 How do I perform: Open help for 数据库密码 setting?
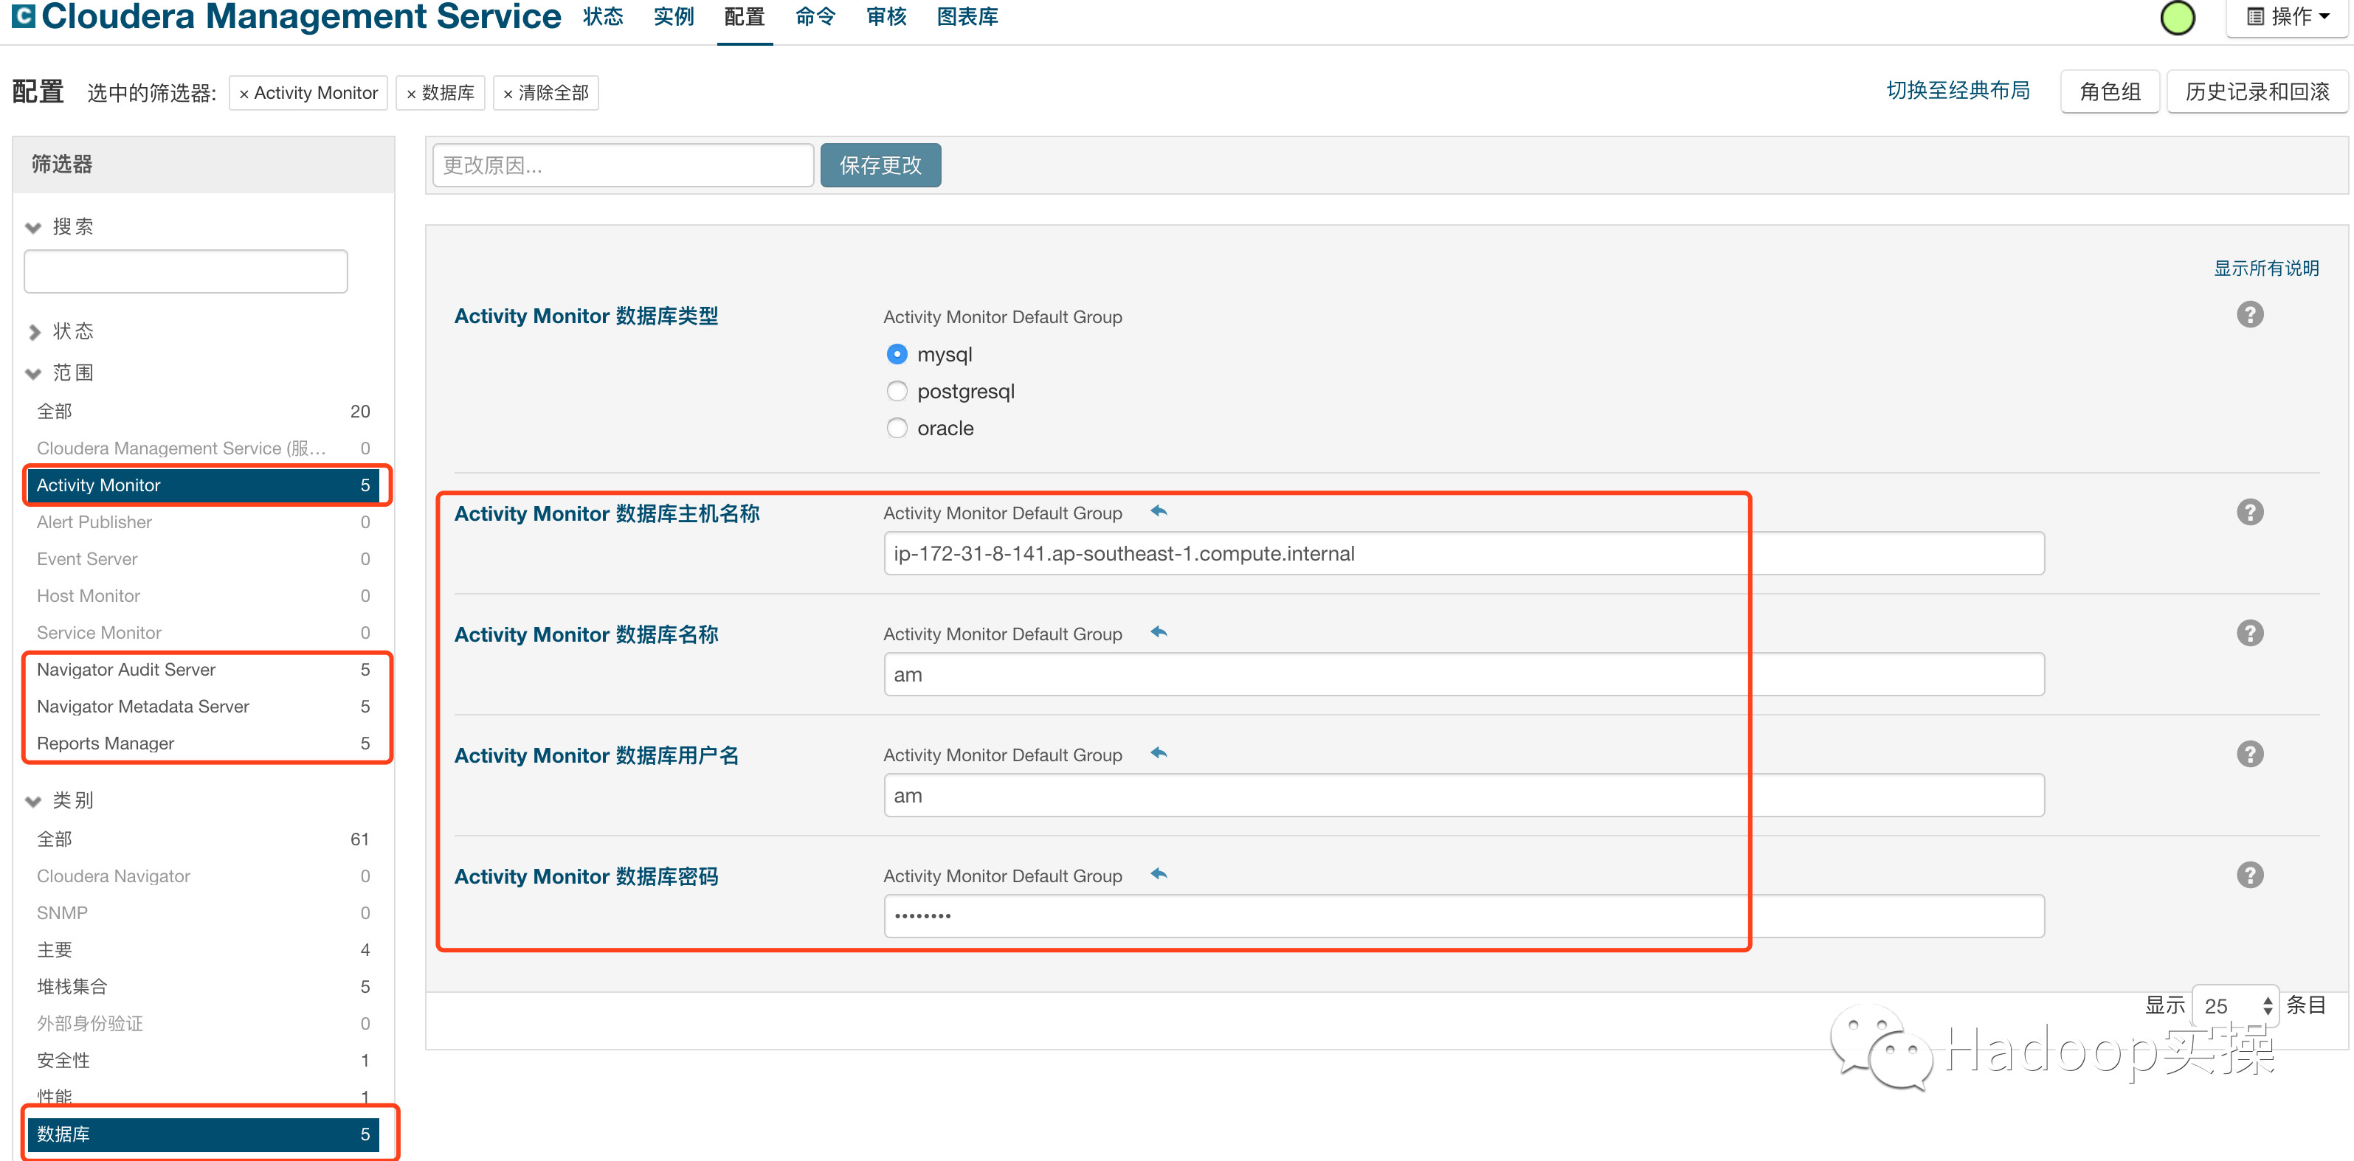click(x=2250, y=875)
